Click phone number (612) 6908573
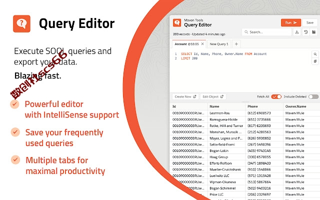This screenshot has height=200, width=320. coord(259,113)
